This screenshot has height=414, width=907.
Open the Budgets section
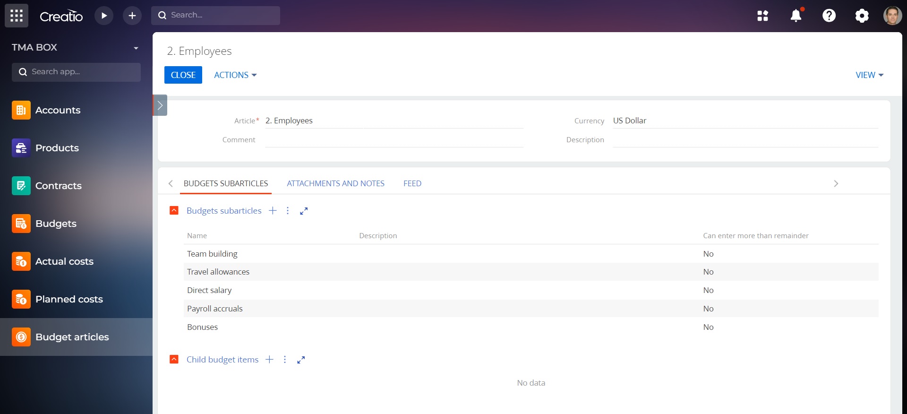coord(76,224)
